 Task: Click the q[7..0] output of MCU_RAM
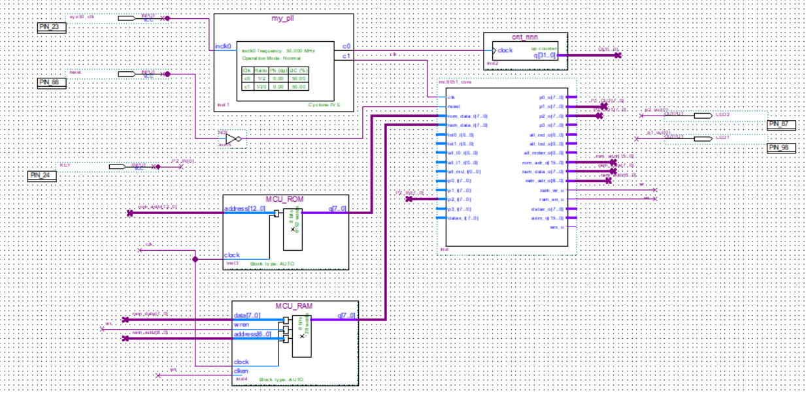(x=347, y=315)
